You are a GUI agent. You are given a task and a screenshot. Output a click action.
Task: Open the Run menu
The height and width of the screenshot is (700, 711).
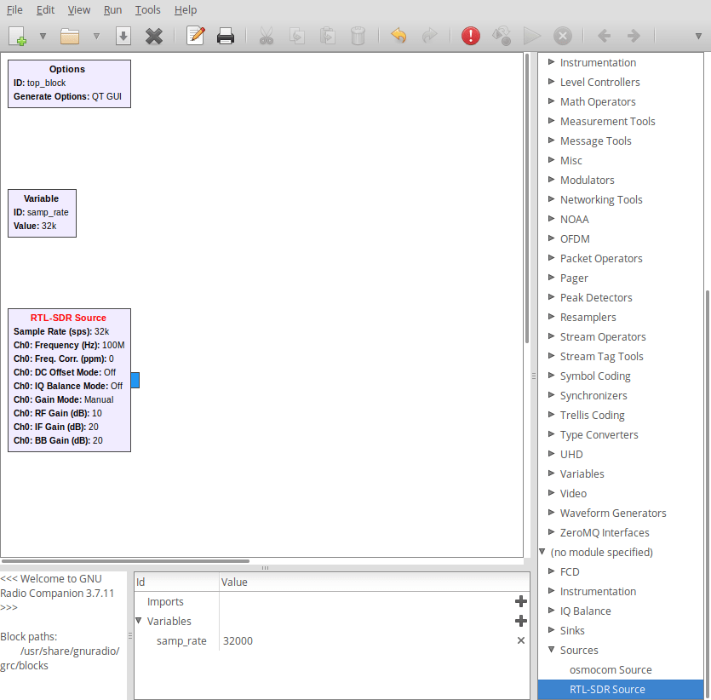coord(112,10)
